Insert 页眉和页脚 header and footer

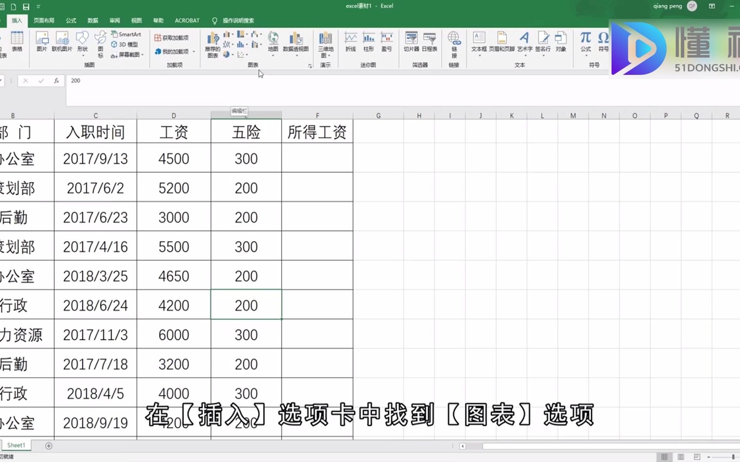[x=502, y=41]
